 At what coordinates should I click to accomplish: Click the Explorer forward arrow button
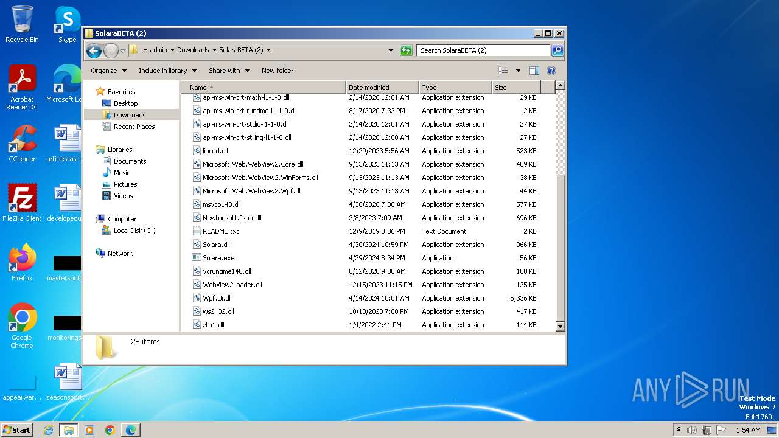click(x=111, y=50)
